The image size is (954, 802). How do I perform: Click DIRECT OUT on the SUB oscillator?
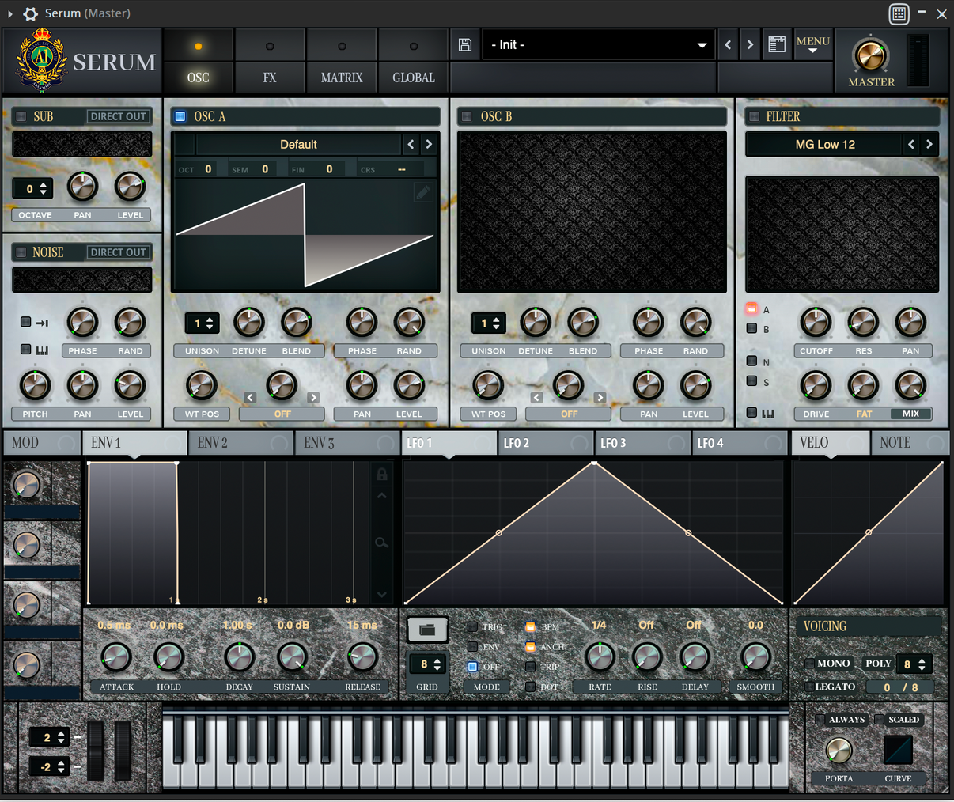pyautogui.click(x=117, y=115)
